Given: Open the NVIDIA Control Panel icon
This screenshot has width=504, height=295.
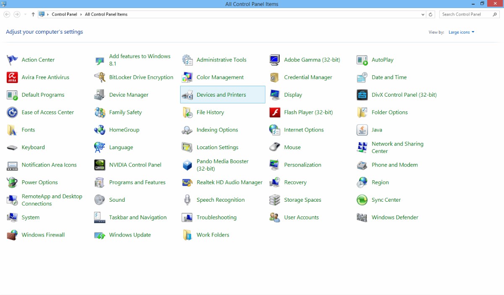Looking at the screenshot, I should pyautogui.click(x=100, y=165).
